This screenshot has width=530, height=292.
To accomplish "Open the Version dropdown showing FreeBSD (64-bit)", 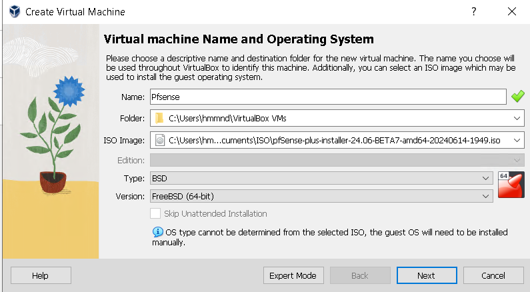I will coord(321,196).
